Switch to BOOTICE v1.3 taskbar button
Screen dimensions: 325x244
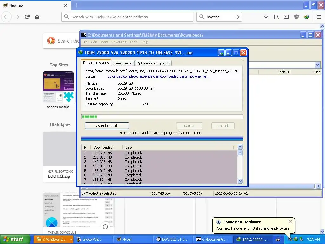coord(173,240)
